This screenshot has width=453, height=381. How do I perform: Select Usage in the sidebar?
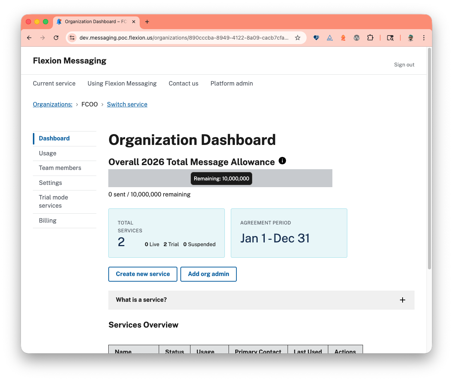(x=65, y=154)
